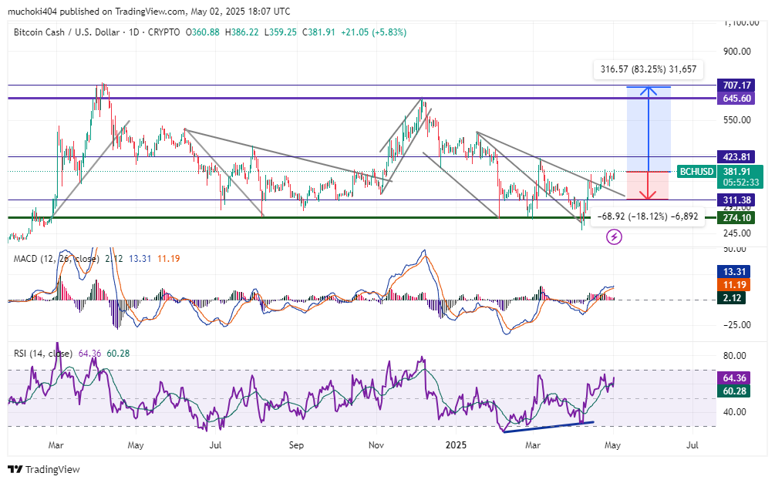Viewport: 775px width, 483px height.
Task: Select the BCHUSD current price label
Action: click(696, 171)
